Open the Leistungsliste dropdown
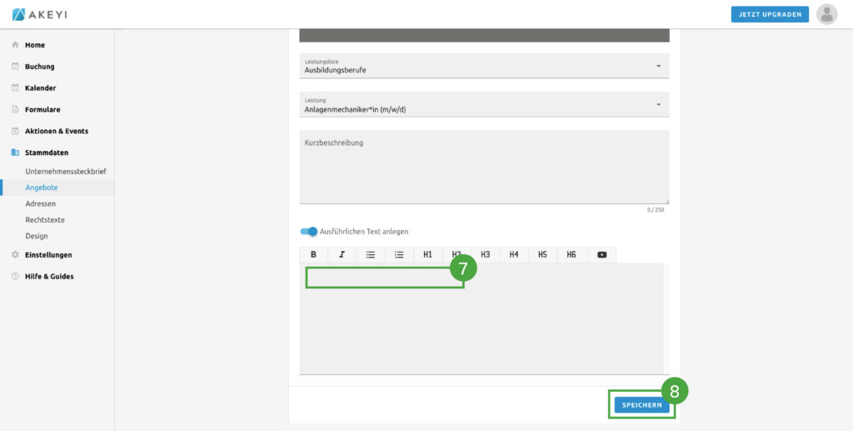853x431 pixels. (483, 66)
